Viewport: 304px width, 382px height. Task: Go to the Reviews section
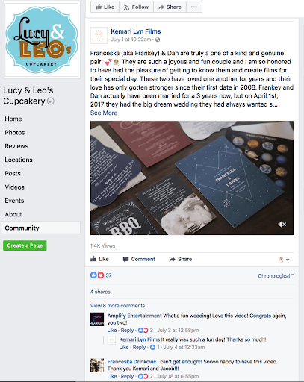click(16, 146)
